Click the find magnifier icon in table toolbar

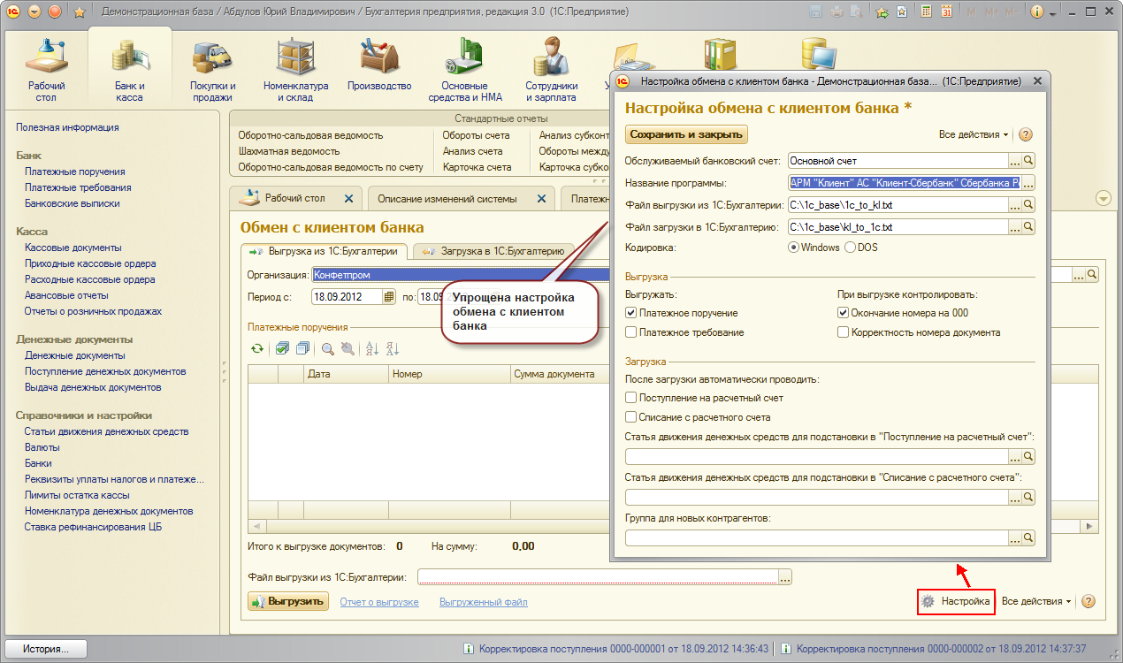coord(327,349)
